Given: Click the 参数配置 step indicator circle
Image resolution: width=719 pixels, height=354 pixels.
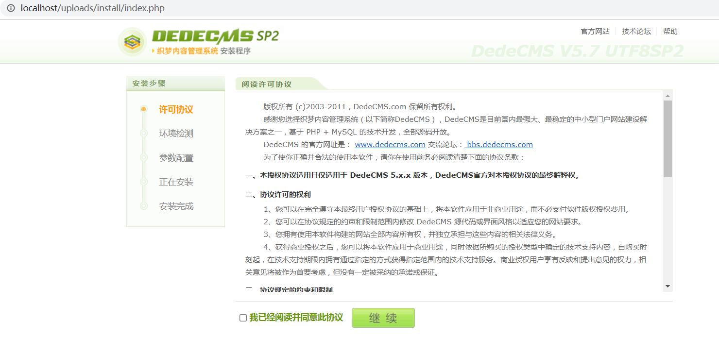Looking at the screenshot, I should point(143,158).
